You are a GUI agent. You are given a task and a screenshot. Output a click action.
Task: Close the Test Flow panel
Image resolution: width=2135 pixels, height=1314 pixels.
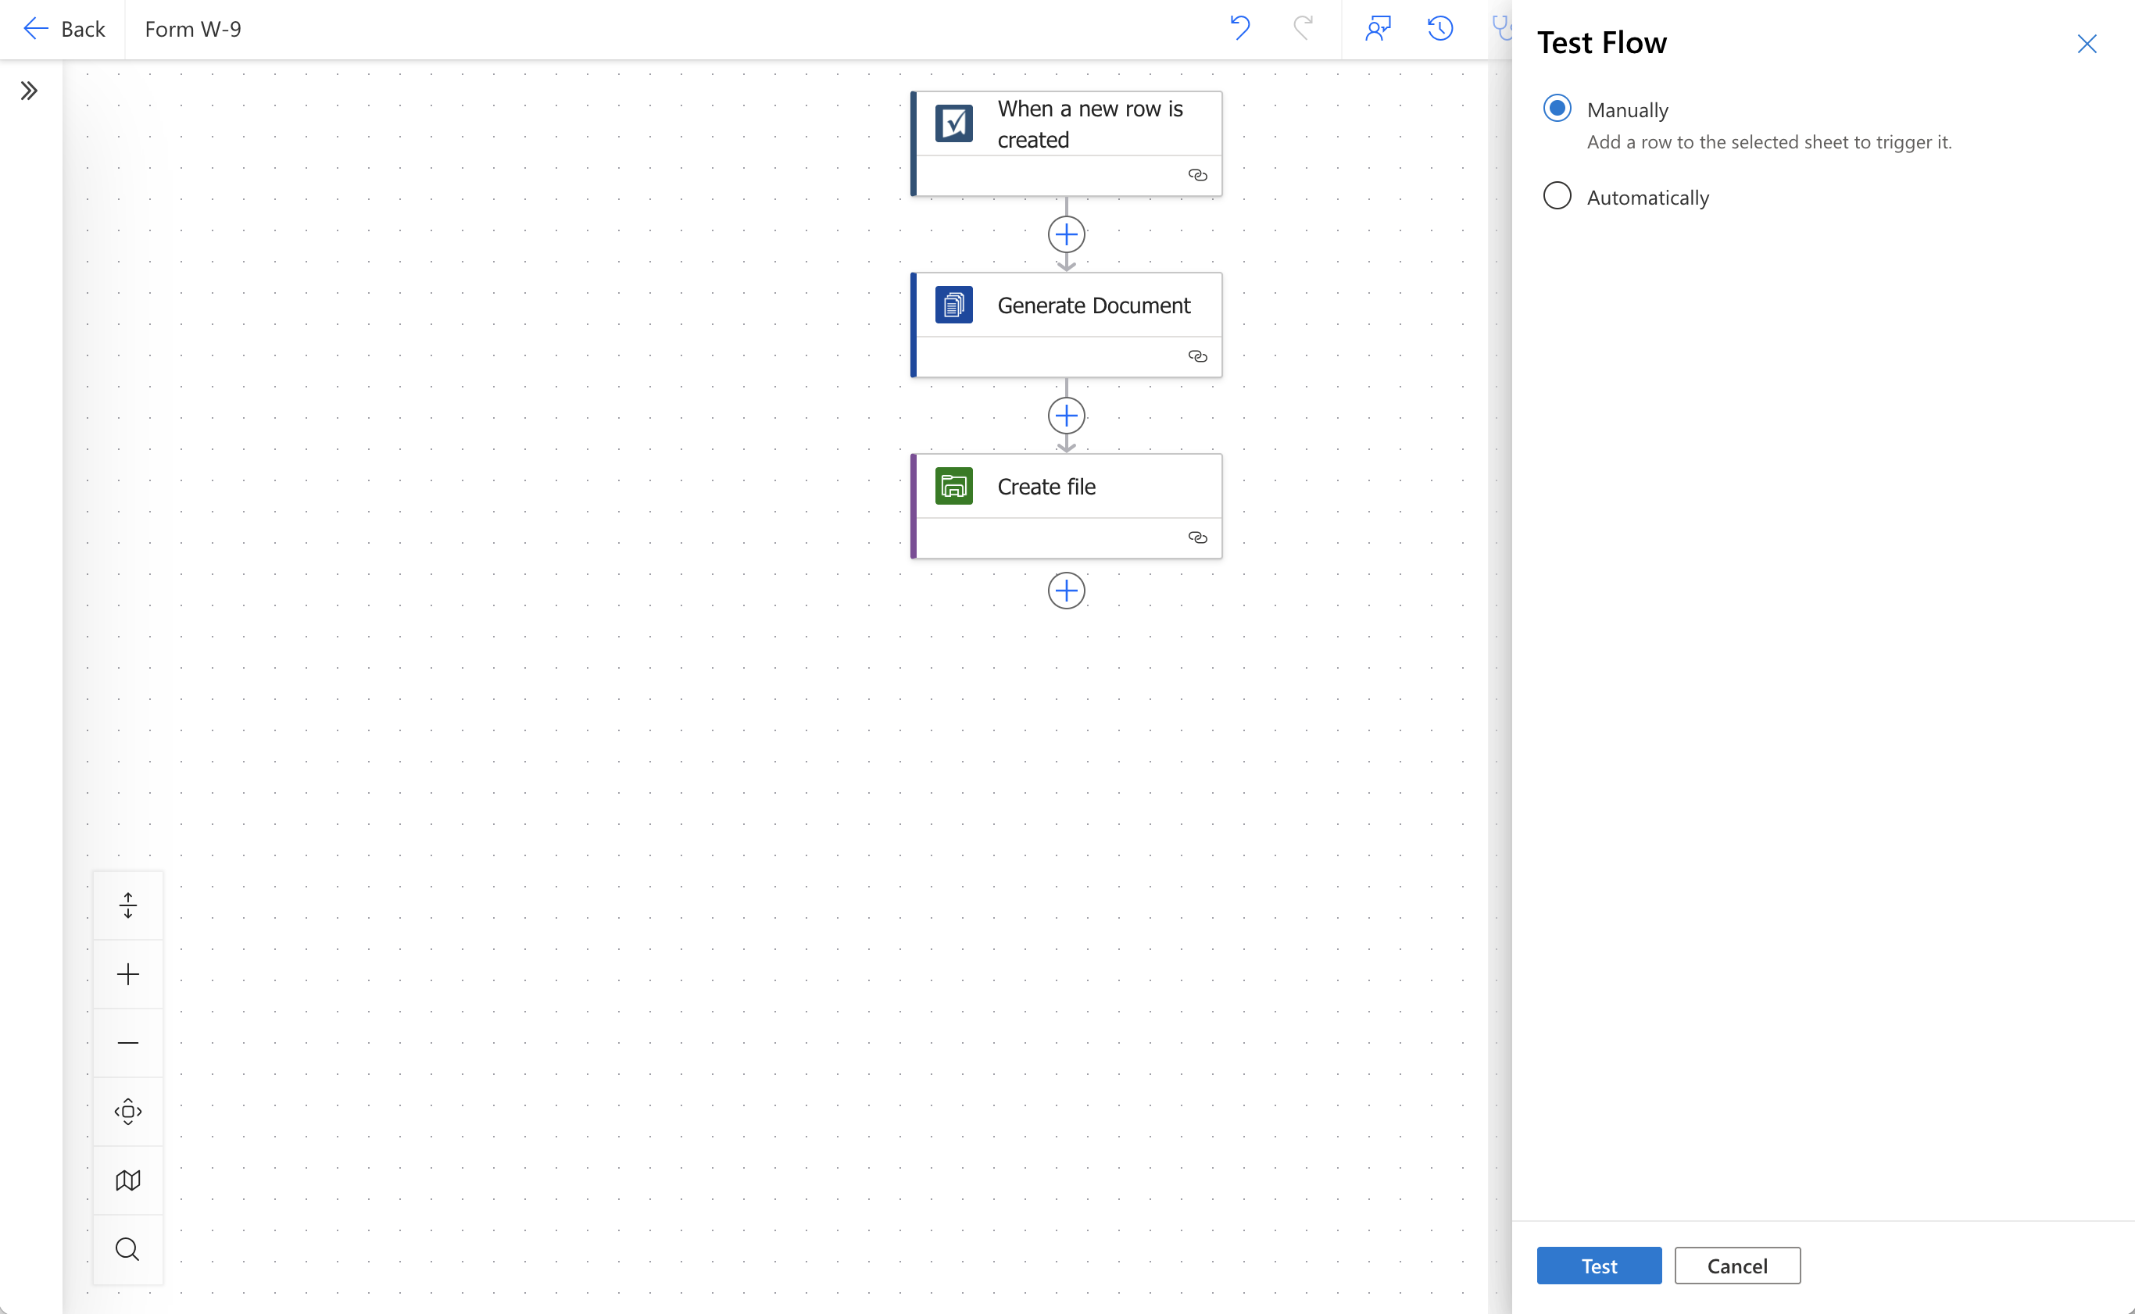(x=2087, y=44)
